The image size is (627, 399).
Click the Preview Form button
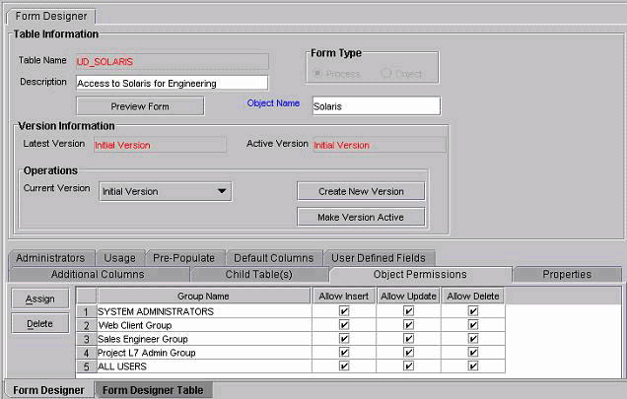tap(140, 105)
